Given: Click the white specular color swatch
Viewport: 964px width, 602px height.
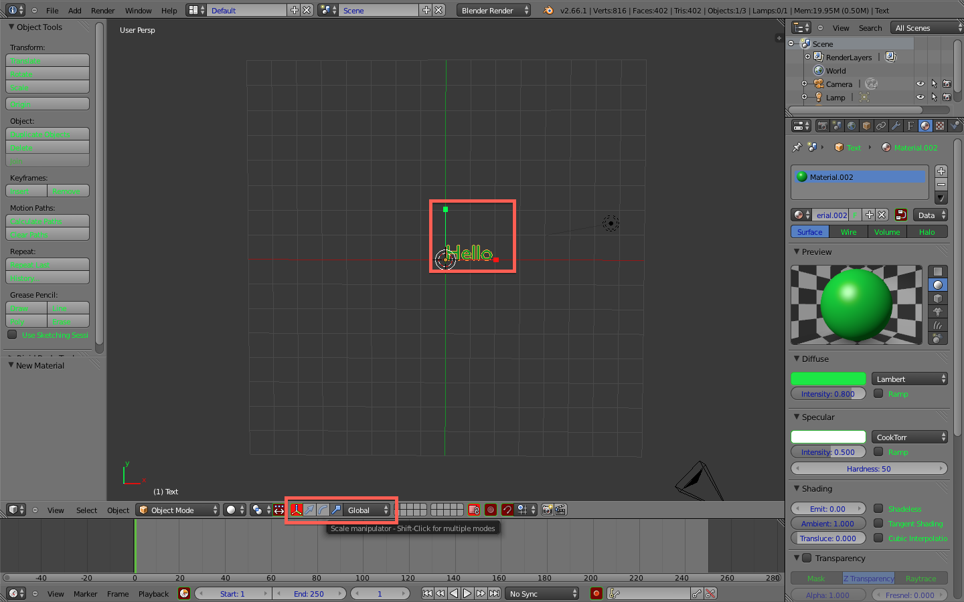Looking at the screenshot, I should 828,437.
